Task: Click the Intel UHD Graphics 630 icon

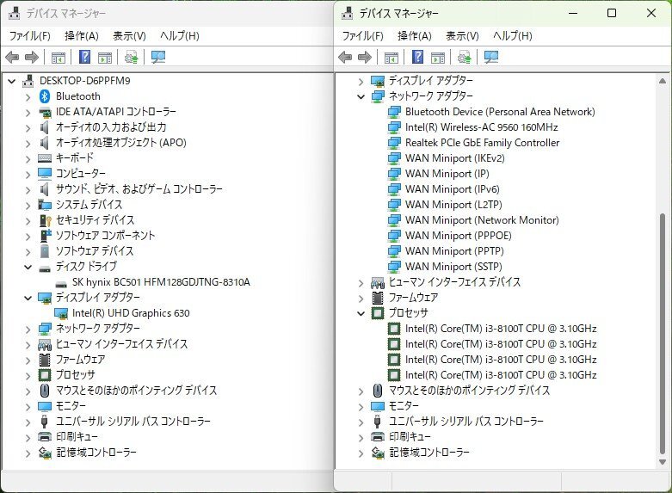Action: tap(61, 313)
